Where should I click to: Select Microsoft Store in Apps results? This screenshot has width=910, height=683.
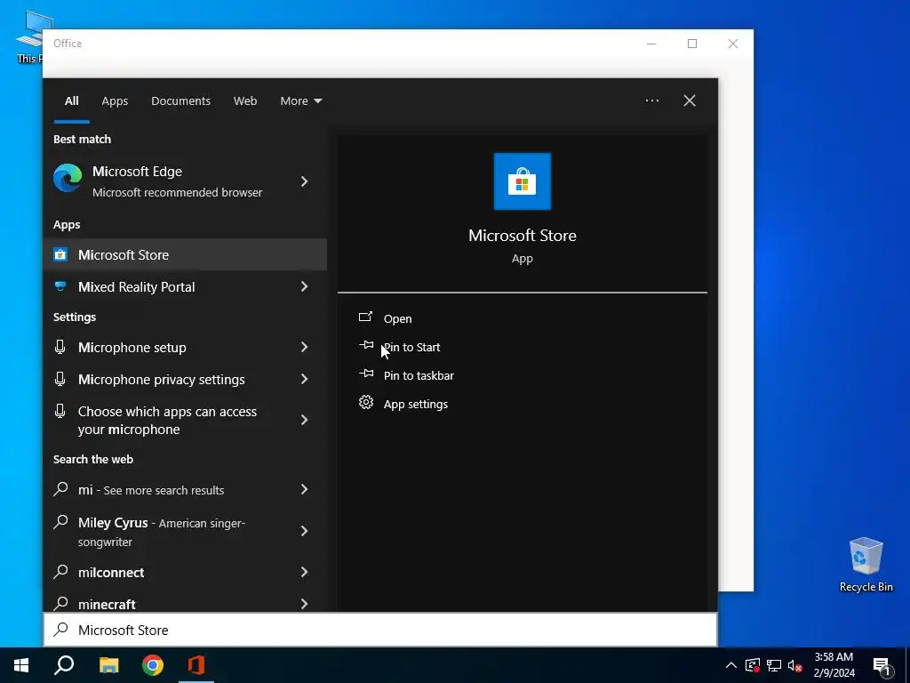coord(185,254)
